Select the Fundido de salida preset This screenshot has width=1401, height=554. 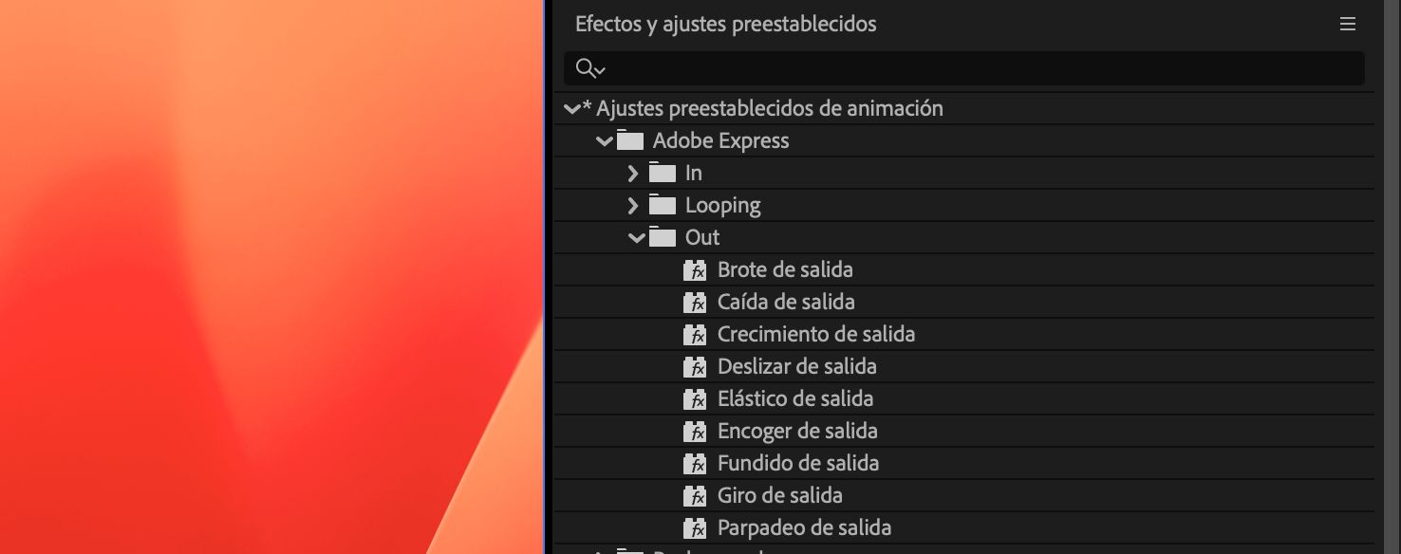pyautogui.click(x=797, y=463)
